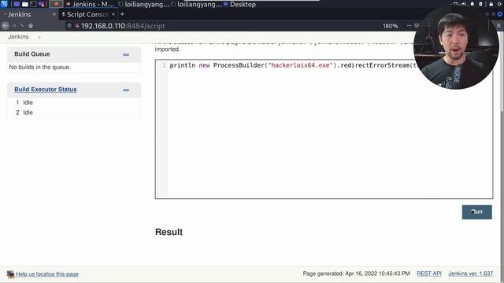Click the localize page icon in footer
The height and width of the screenshot is (283, 504).
[x=10, y=274]
